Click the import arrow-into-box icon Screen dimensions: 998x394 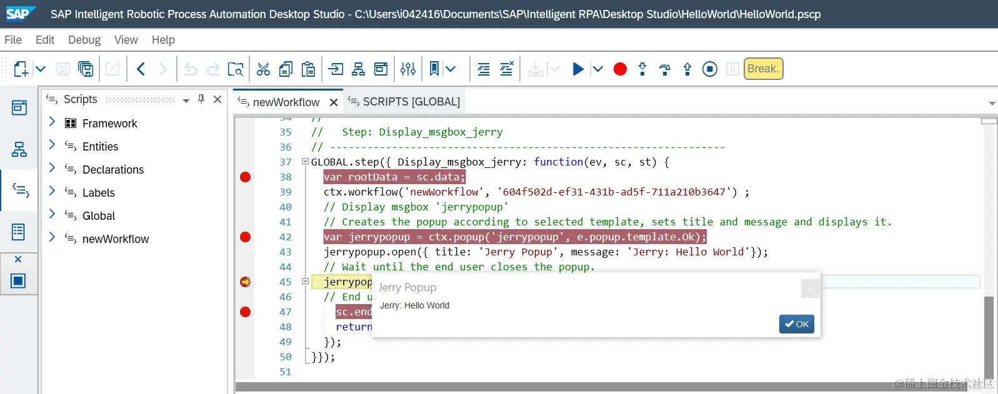[x=336, y=69]
